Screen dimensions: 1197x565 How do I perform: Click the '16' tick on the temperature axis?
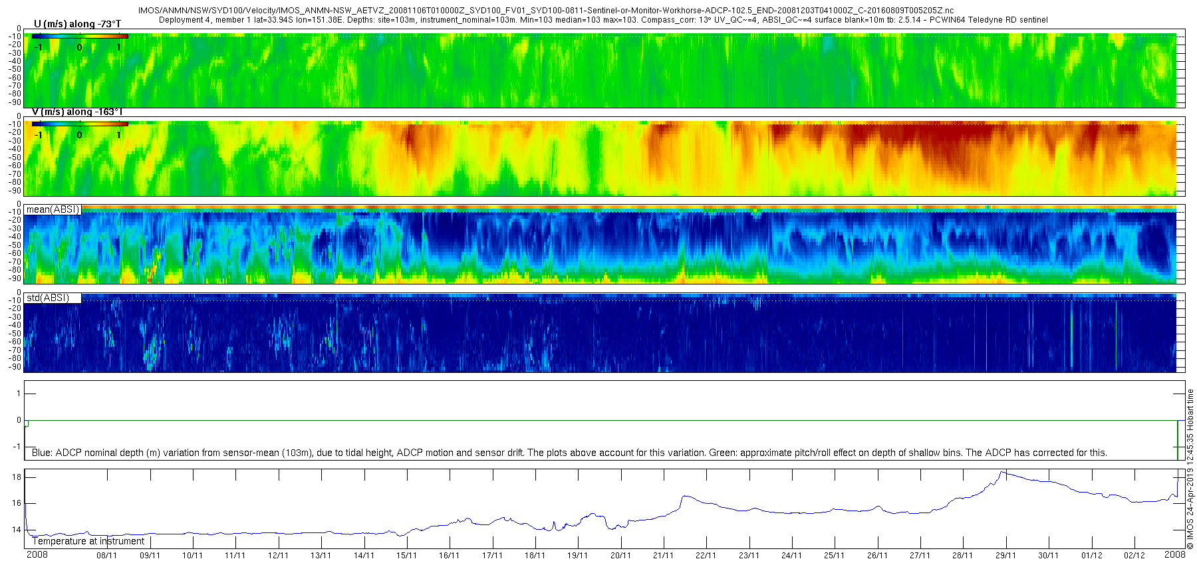[17, 503]
